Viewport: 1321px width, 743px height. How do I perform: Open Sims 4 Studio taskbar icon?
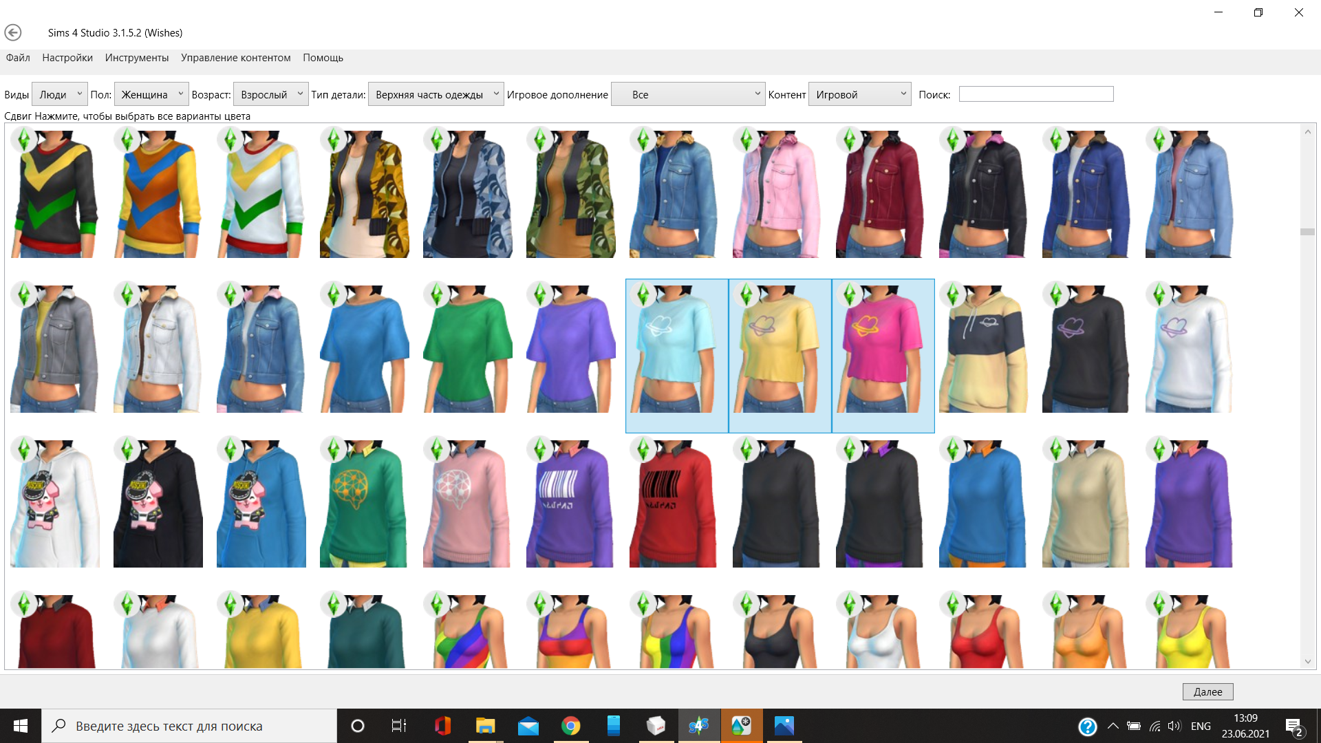[x=698, y=726]
